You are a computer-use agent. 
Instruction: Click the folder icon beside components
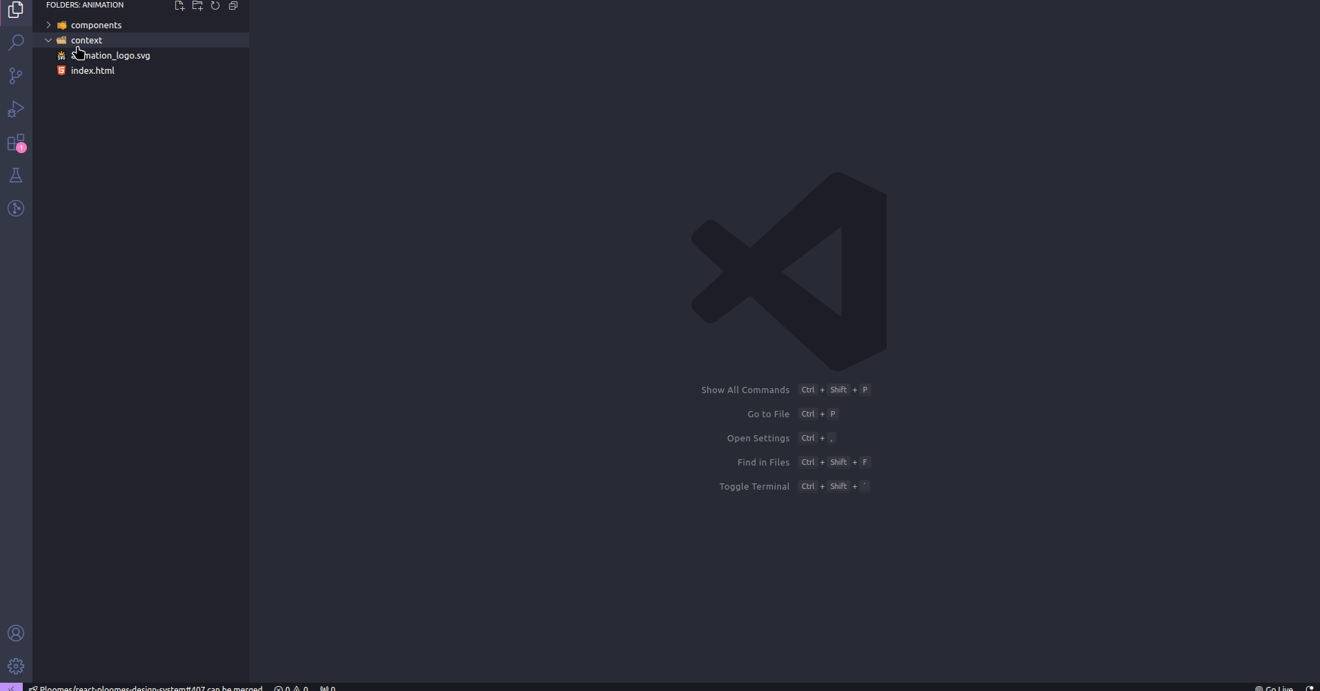[61, 25]
